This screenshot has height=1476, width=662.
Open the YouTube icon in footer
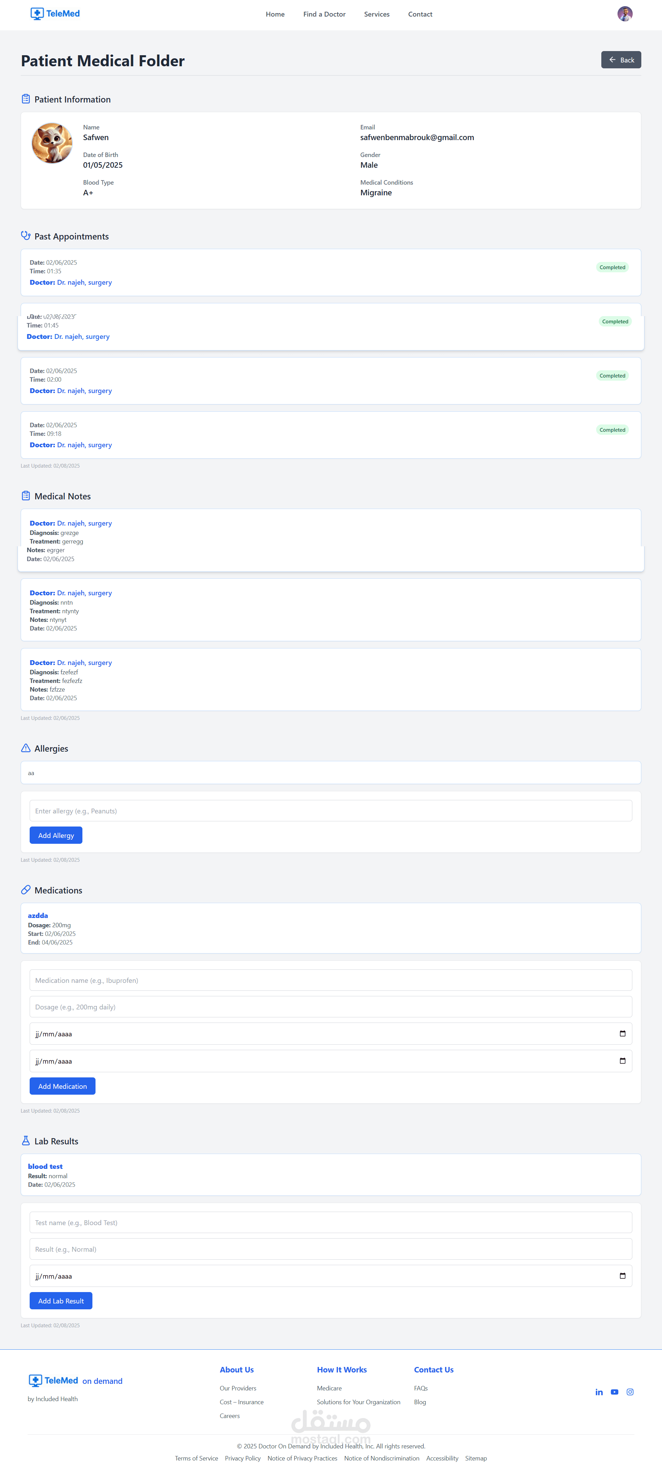(x=614, y=1392)
